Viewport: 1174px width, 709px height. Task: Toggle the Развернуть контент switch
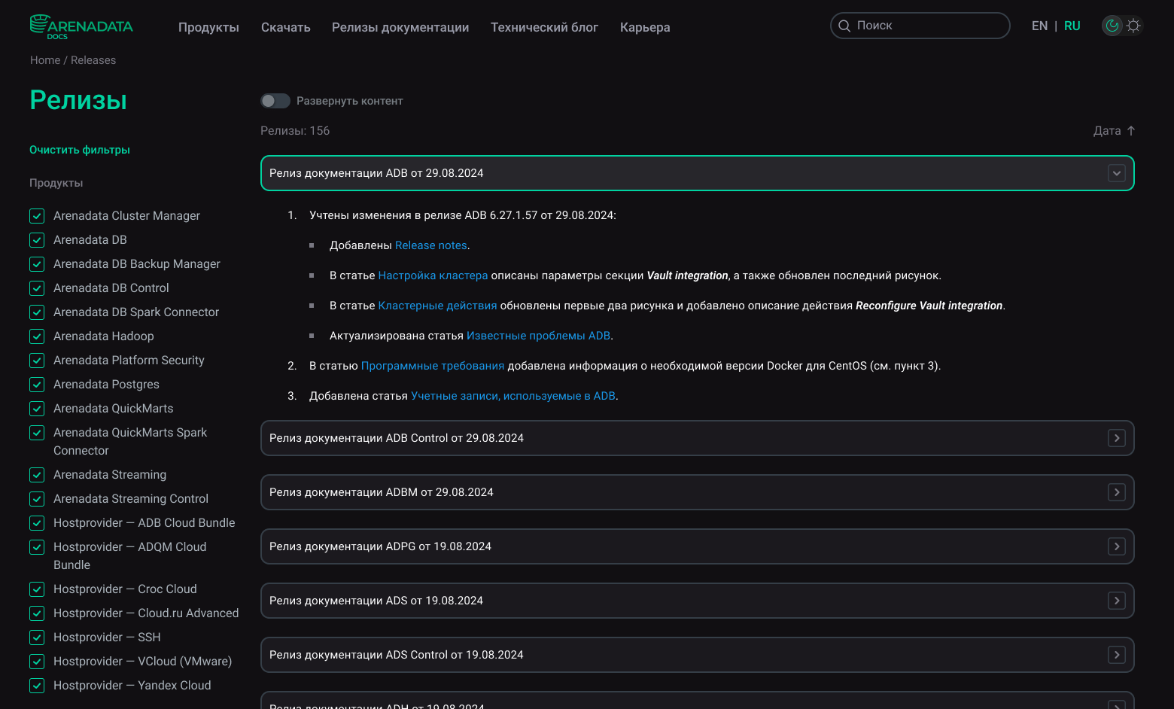pyautogui.click(x=275, y=101)
